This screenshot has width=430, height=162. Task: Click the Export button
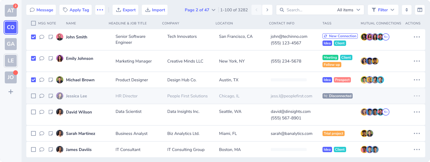point(125,10)
